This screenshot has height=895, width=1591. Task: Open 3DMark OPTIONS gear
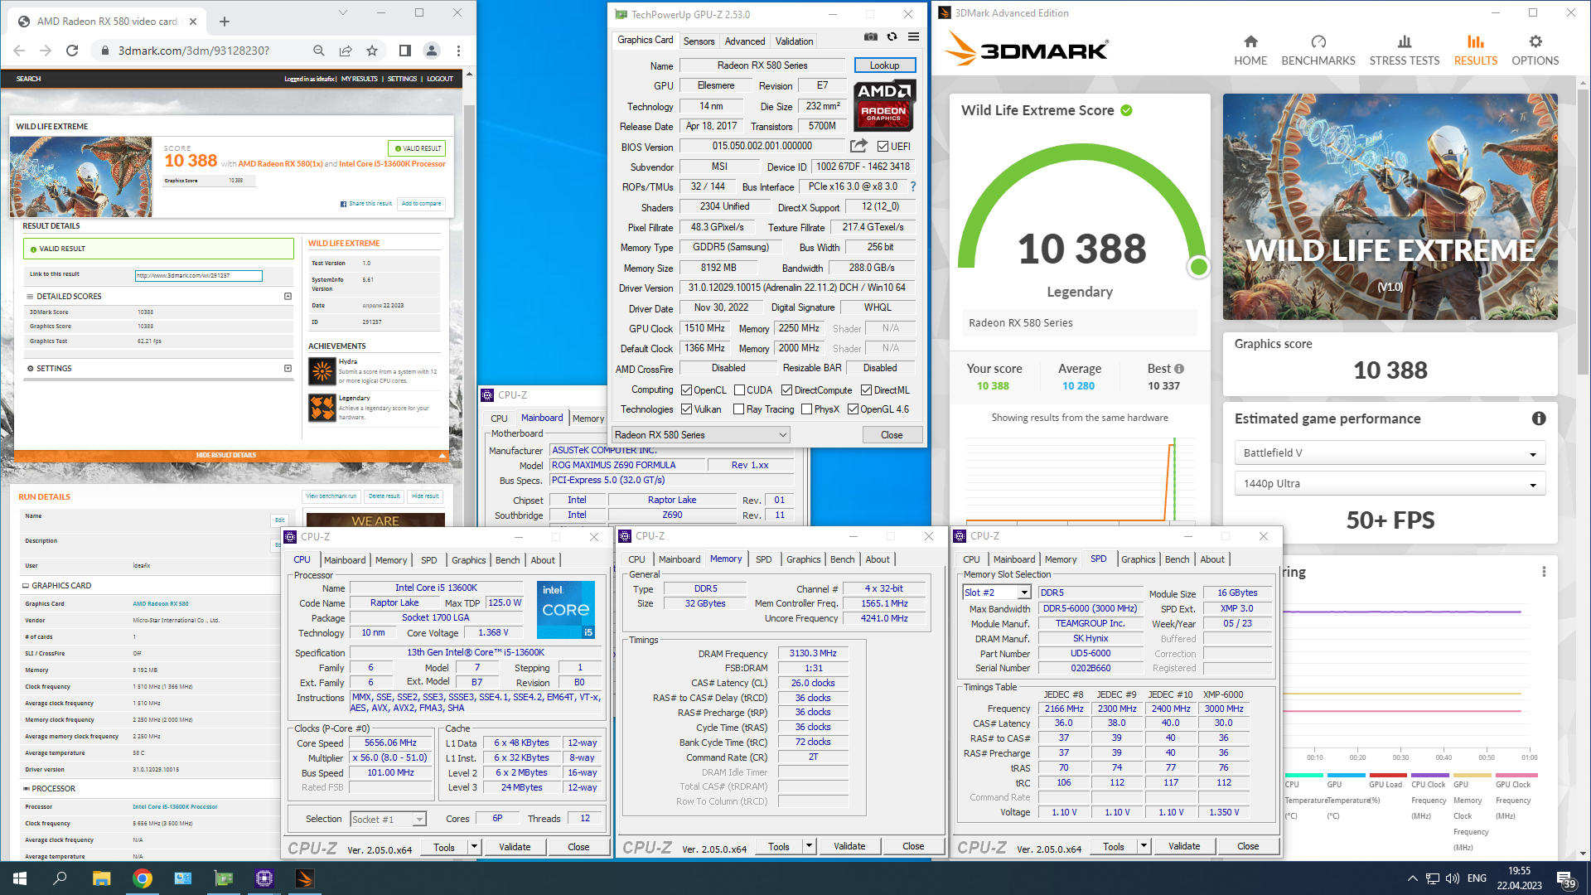click(1535, 51)
